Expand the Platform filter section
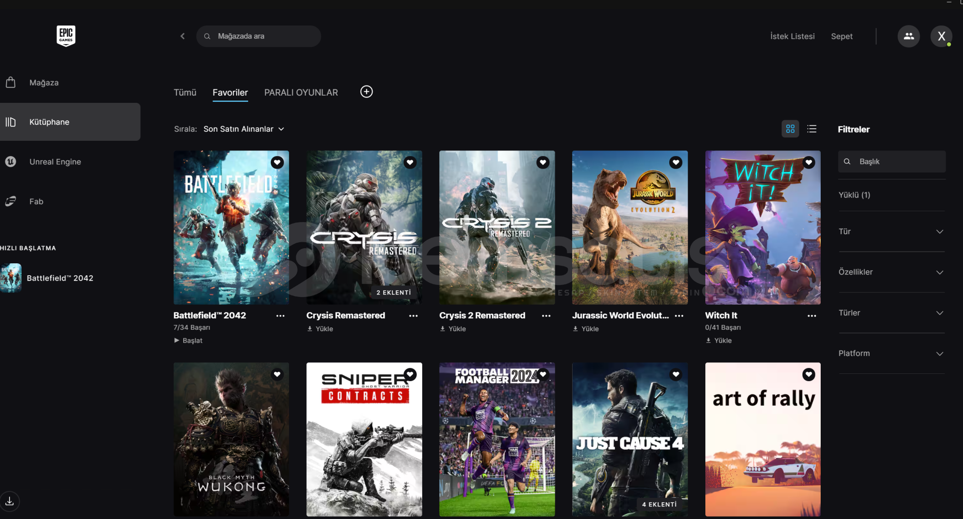 click(x=891, y=353)
